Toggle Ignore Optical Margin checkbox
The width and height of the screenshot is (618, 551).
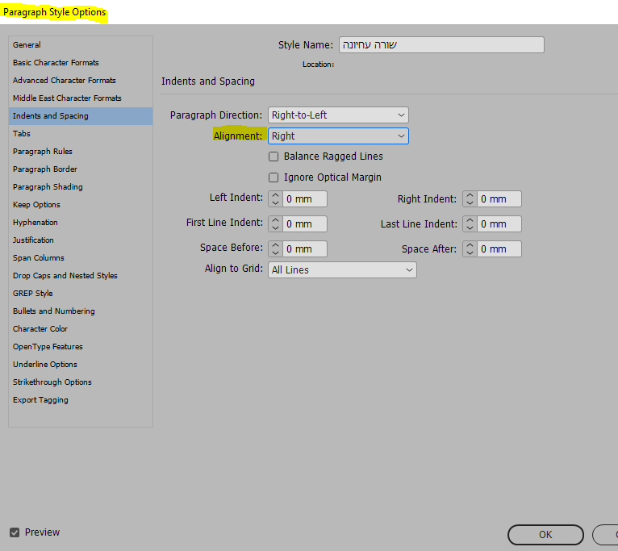274,177
